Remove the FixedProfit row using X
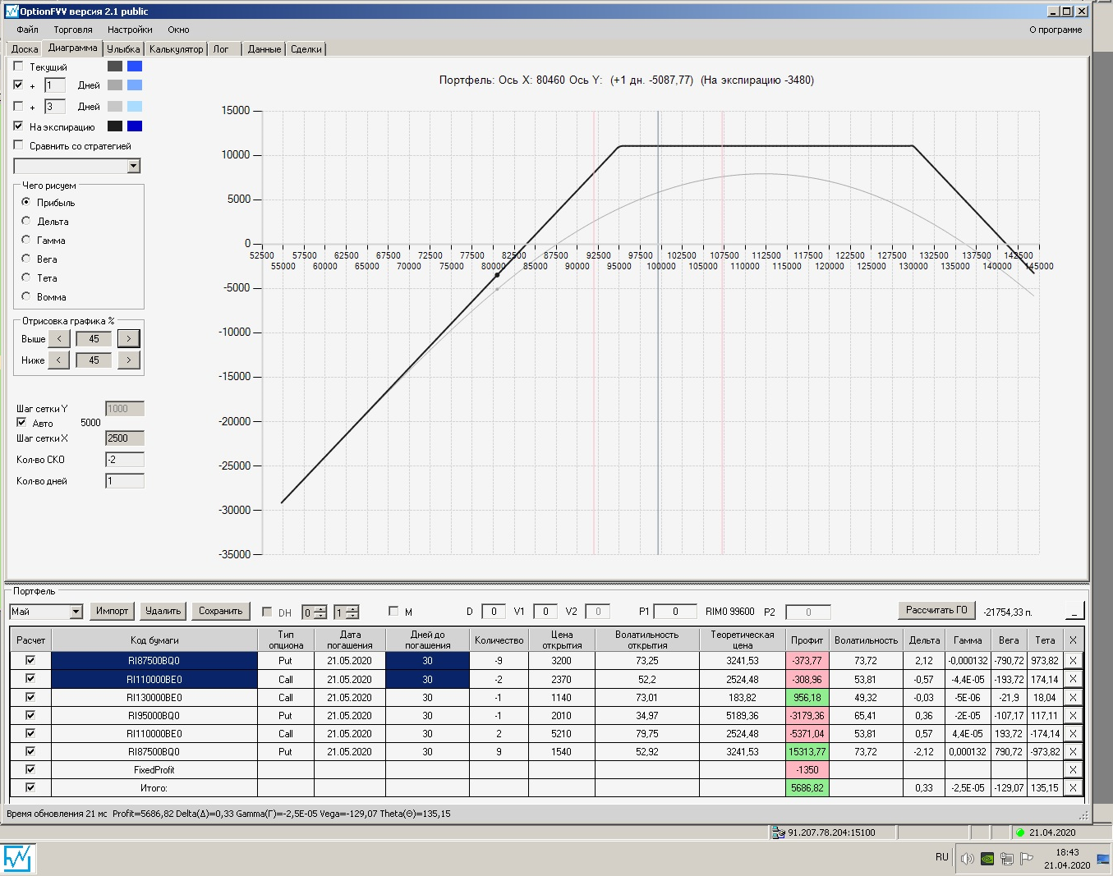 (1072, 769)
